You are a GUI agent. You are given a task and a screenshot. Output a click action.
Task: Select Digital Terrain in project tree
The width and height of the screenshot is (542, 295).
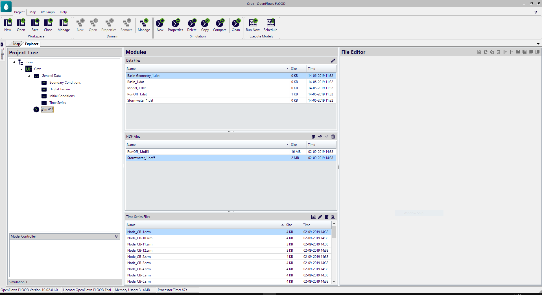pyautogui.click(x=60, y=89)
